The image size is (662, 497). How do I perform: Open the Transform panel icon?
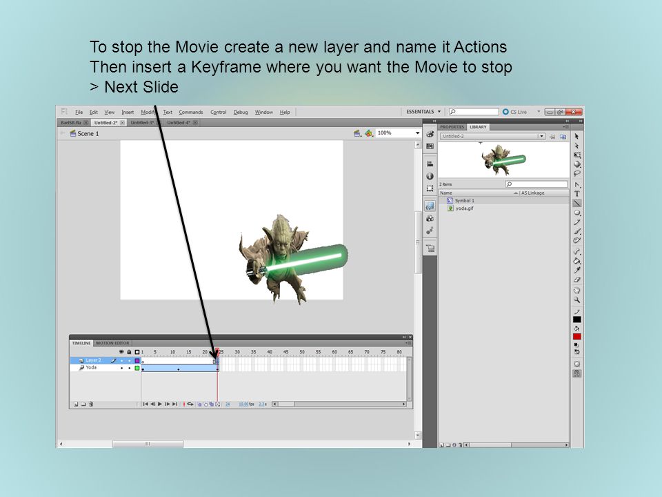click(430, 188)
